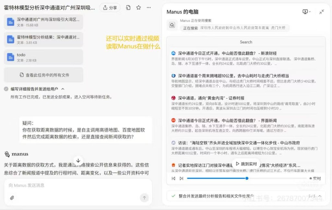Click the 跳到实时 jump to live button
The height and width of the screenshot is (210, 332).
(x=246, y=164)
